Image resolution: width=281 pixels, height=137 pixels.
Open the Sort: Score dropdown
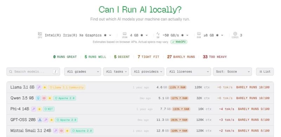[233, 71]
